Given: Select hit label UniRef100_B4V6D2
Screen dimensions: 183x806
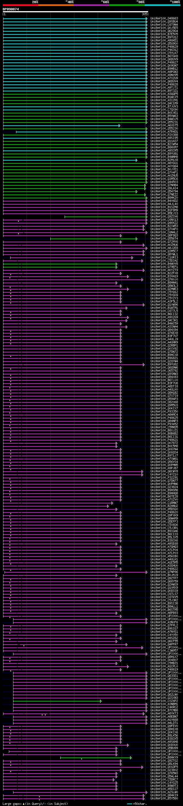Looking at the screenshot, I should coord(164,201).
